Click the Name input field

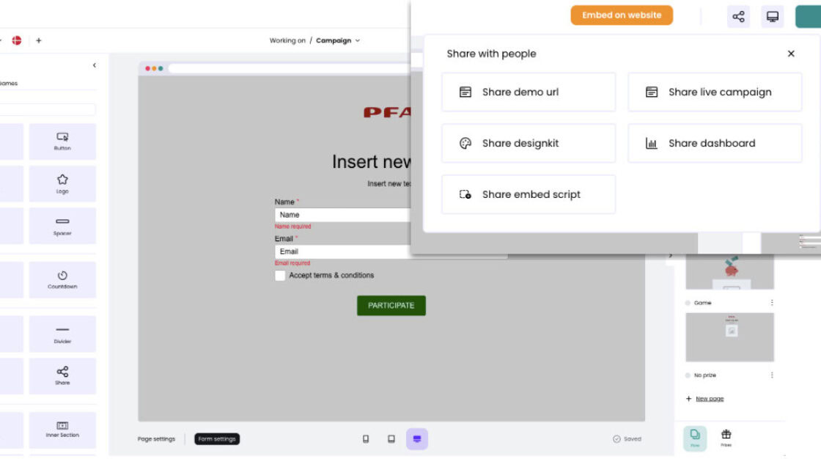coord(342,215)
